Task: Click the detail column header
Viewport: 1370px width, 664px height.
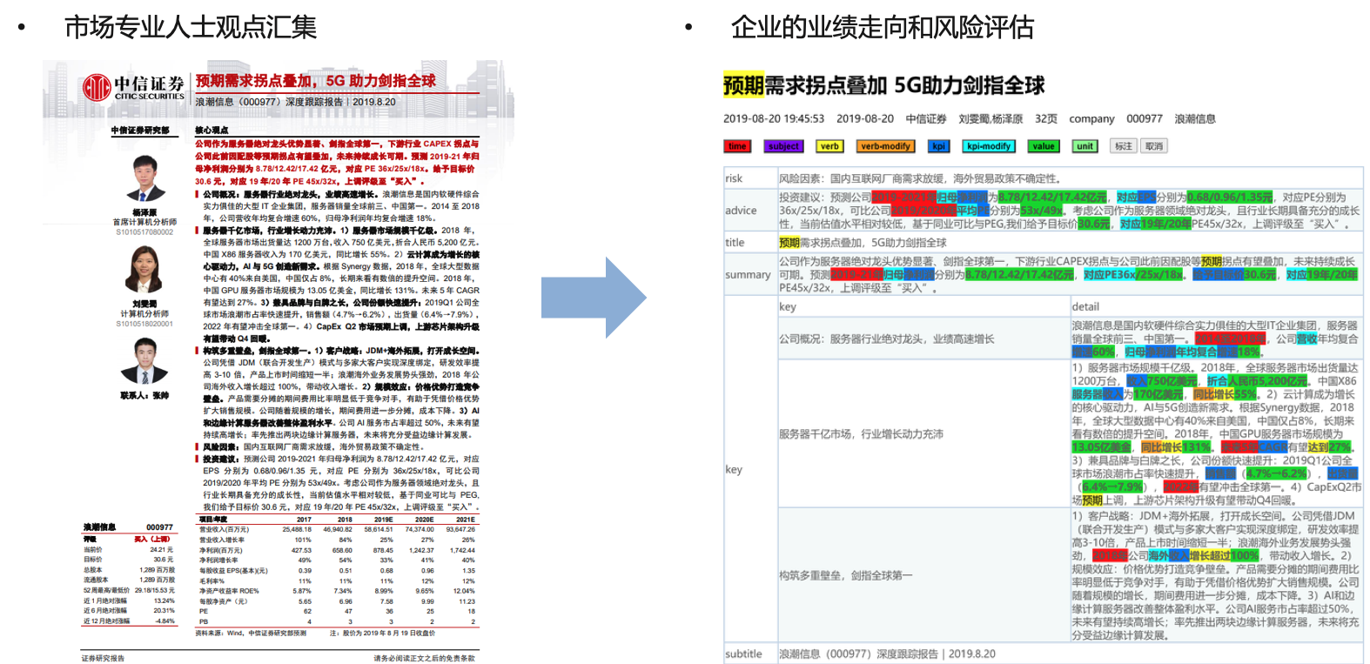Action: [x=1085, y=306]
